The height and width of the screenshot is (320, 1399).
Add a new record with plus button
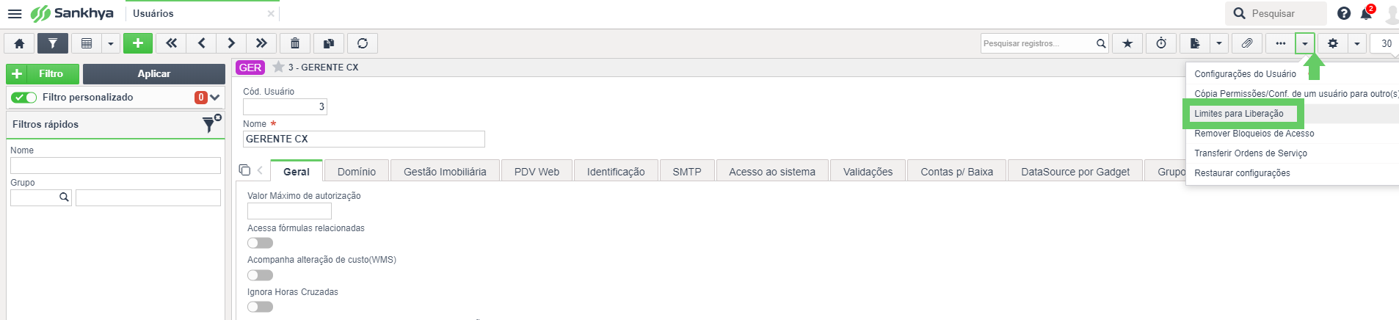click(x=138, y=43)
